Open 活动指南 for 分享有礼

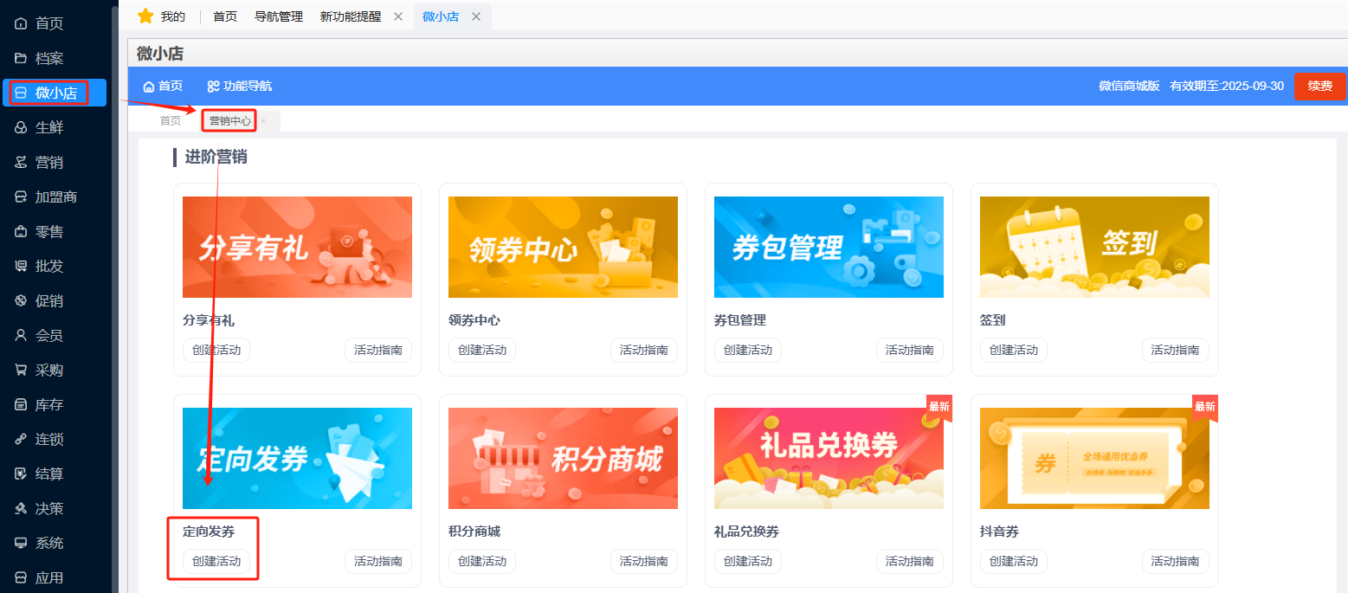(x=378, y=350)
